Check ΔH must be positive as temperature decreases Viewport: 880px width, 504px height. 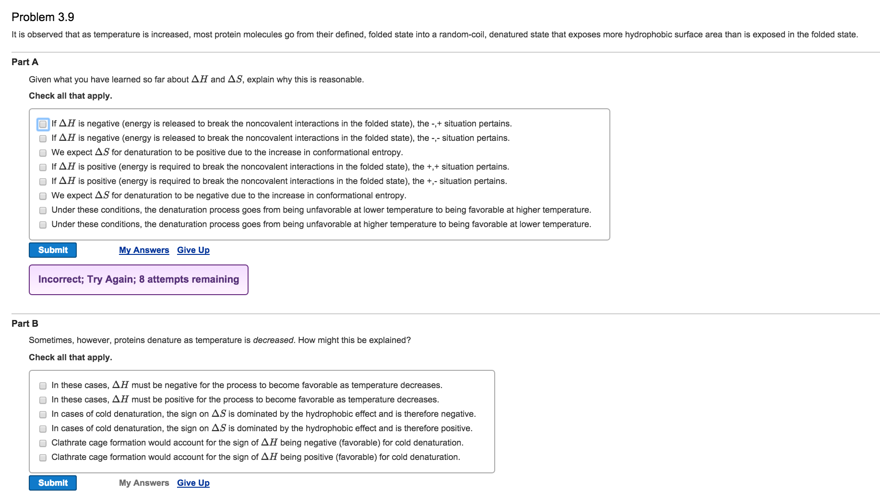[x=43, y=400]
